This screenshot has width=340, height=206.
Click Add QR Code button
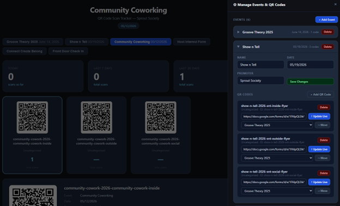tap(320, 94)
